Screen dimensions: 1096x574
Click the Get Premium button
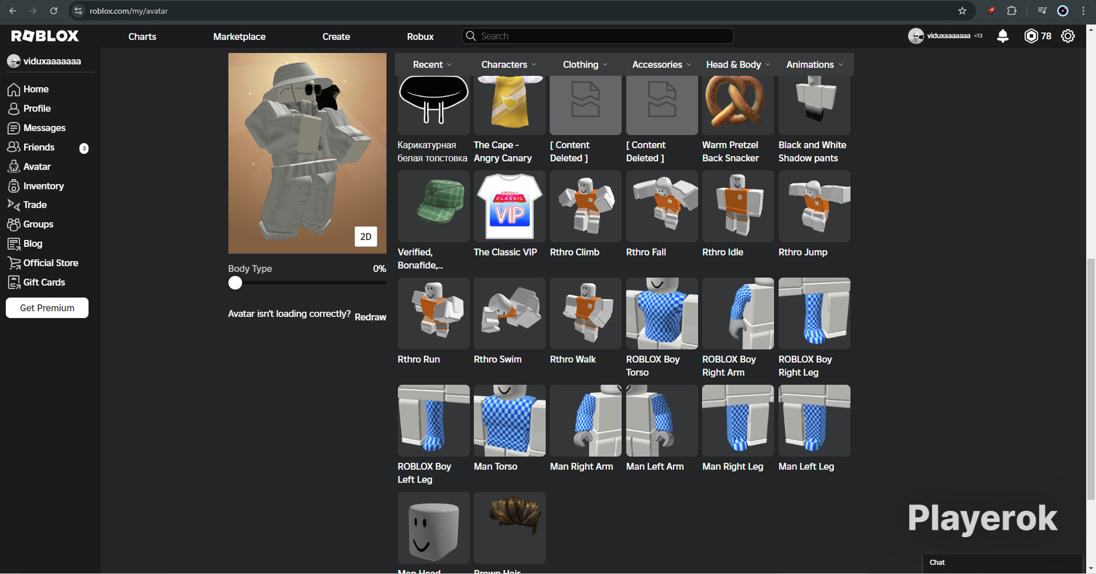(47, 308)
